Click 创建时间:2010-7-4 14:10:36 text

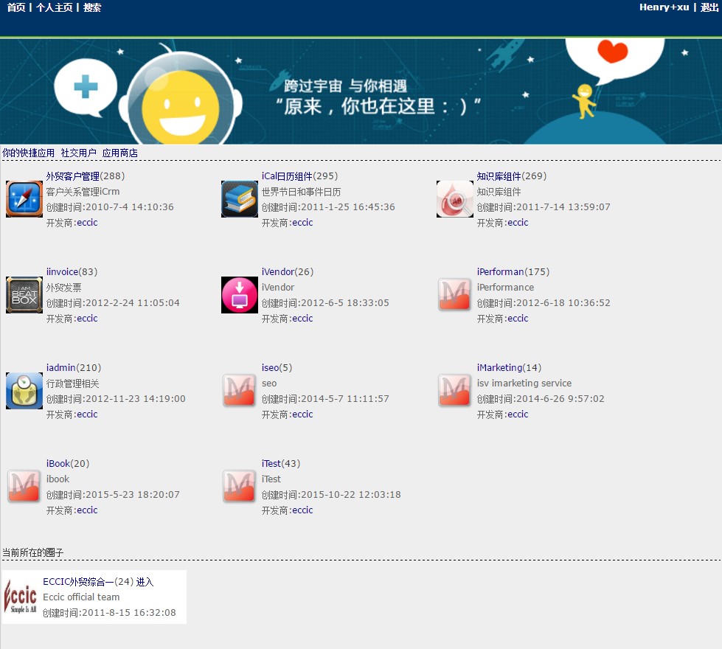coord(110,206)
